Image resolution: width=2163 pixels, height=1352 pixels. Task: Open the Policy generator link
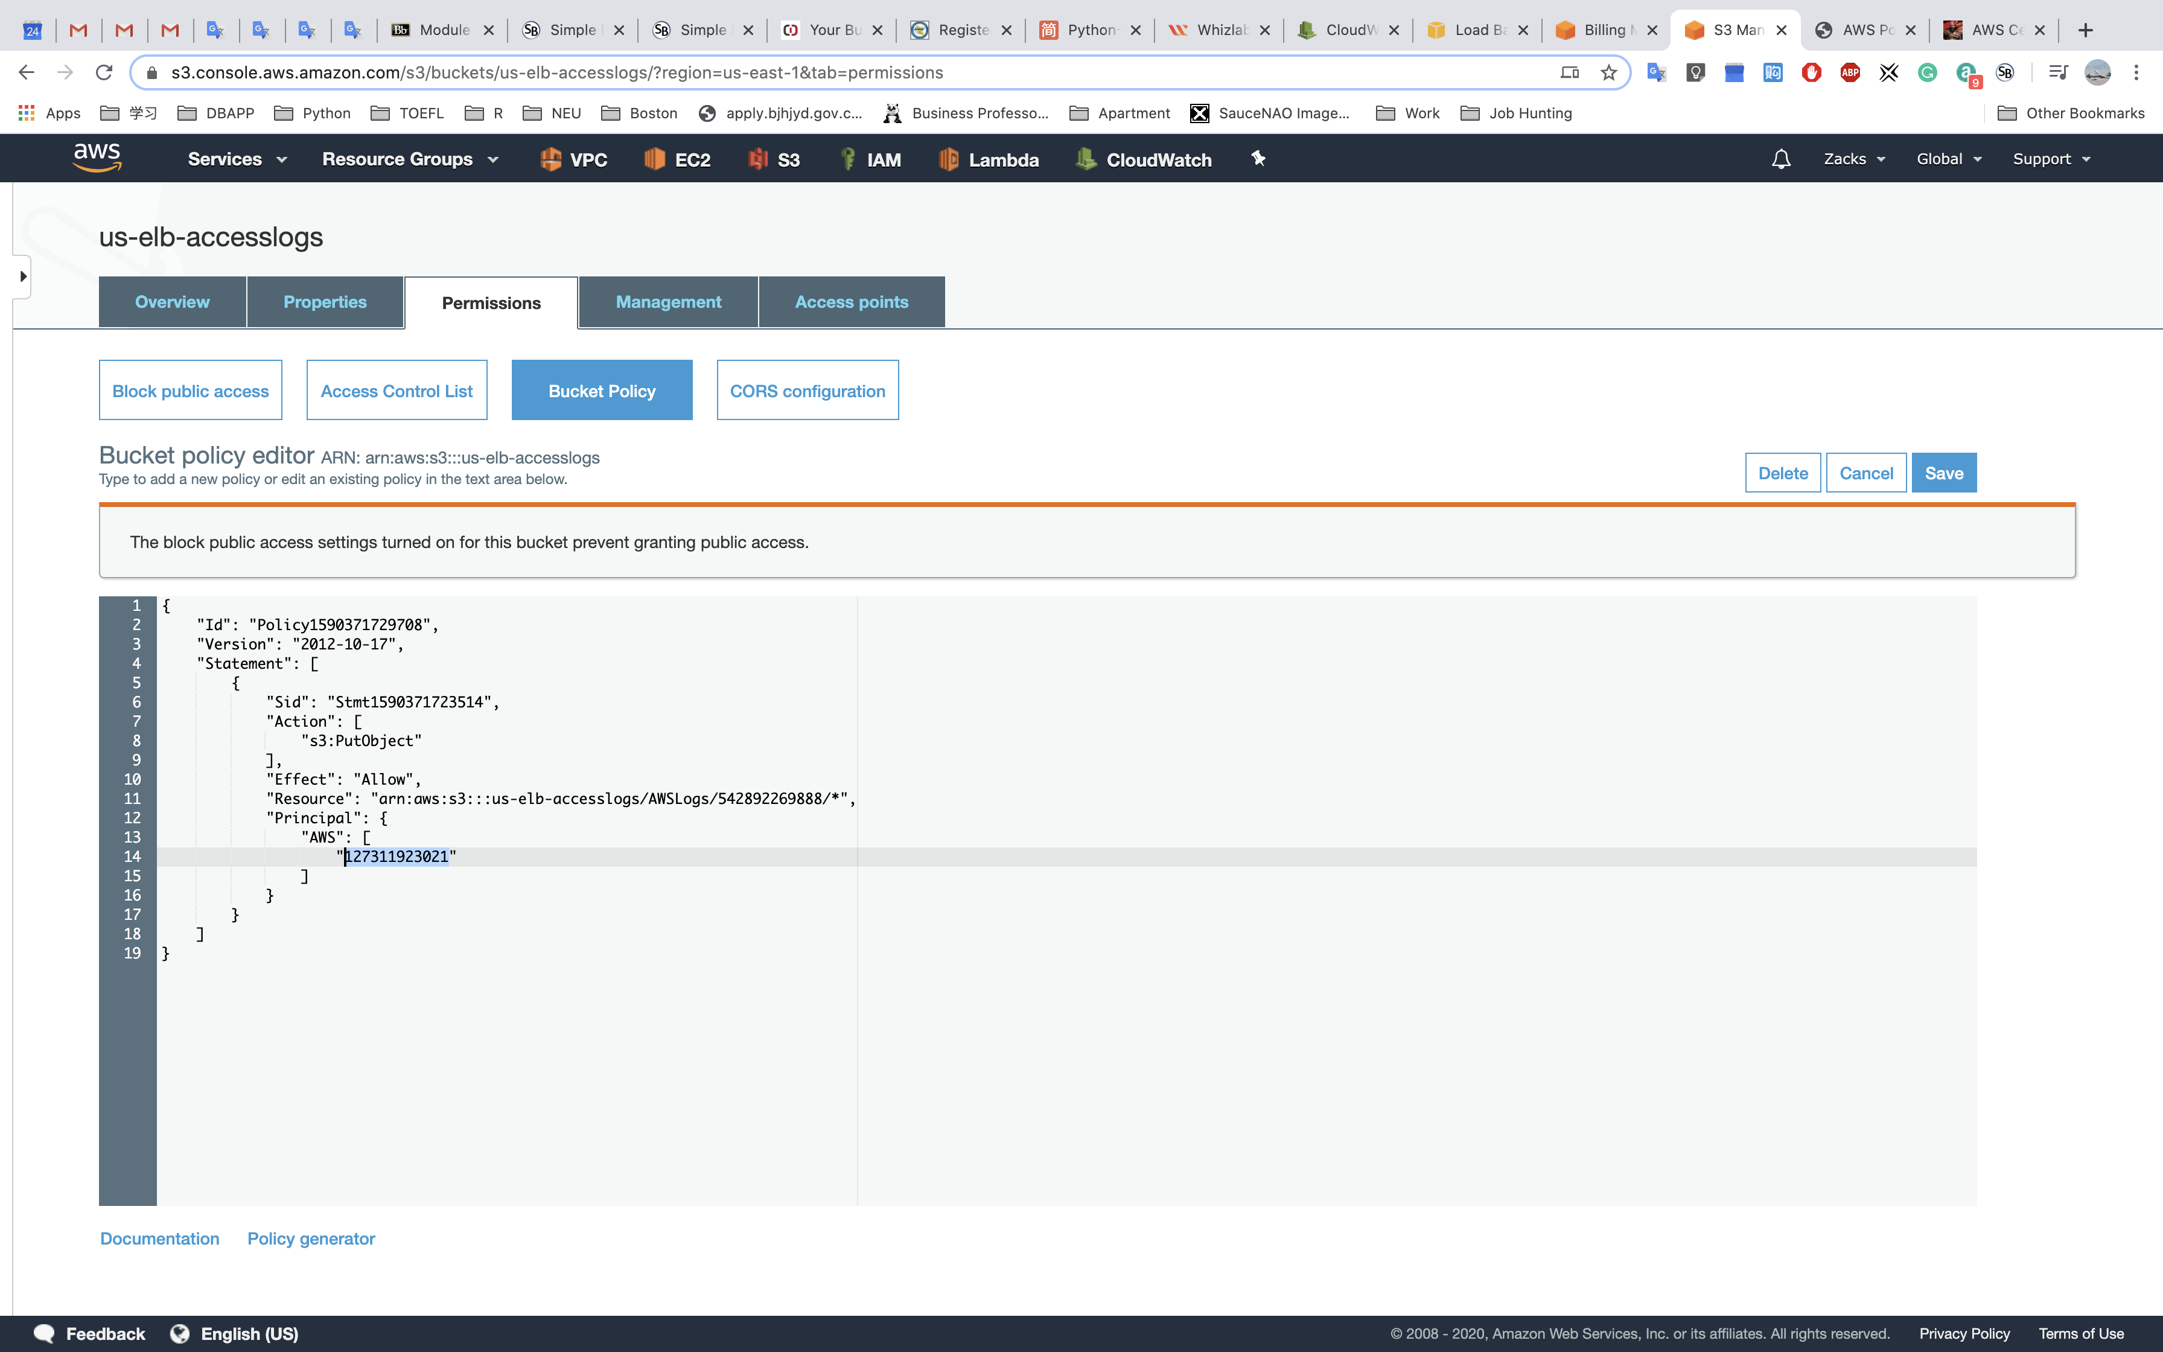click(310, 1239)
